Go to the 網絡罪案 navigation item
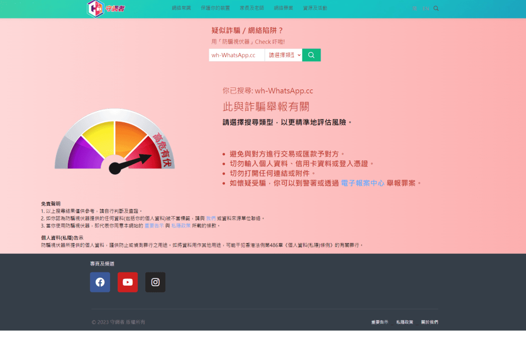The height and width of the screenshot is (354, 526). 284,8
